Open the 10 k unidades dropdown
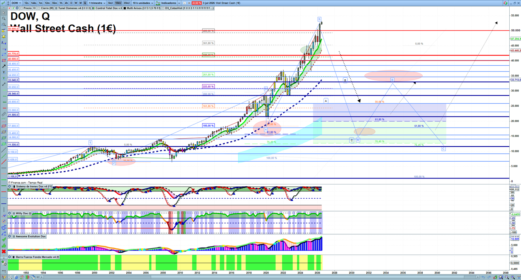The image size is (521, 280). pyautogui.click(x=143, y=3)
